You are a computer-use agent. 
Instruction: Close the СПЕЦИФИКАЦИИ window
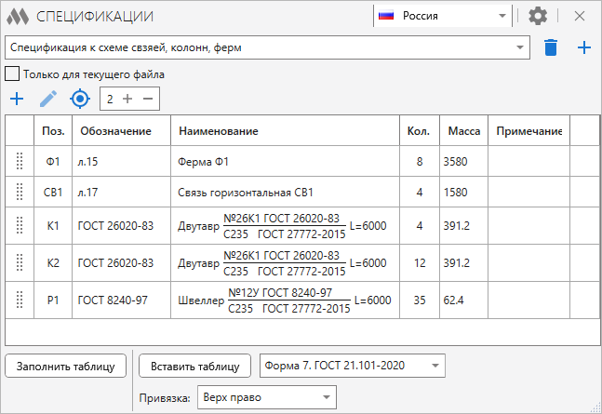[x=580, y=16]
